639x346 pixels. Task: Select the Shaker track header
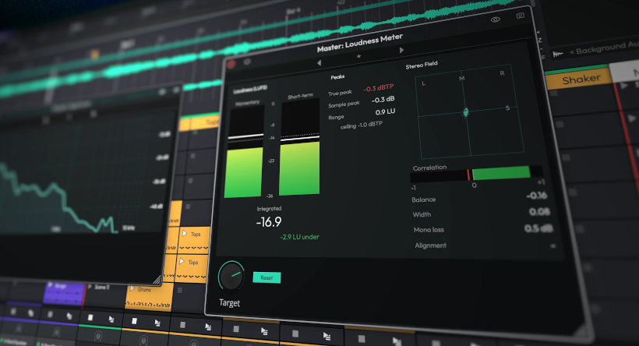[x=578, y=79]
